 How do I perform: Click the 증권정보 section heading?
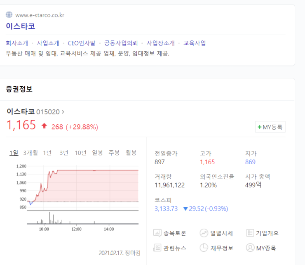[x=19, y=89]
